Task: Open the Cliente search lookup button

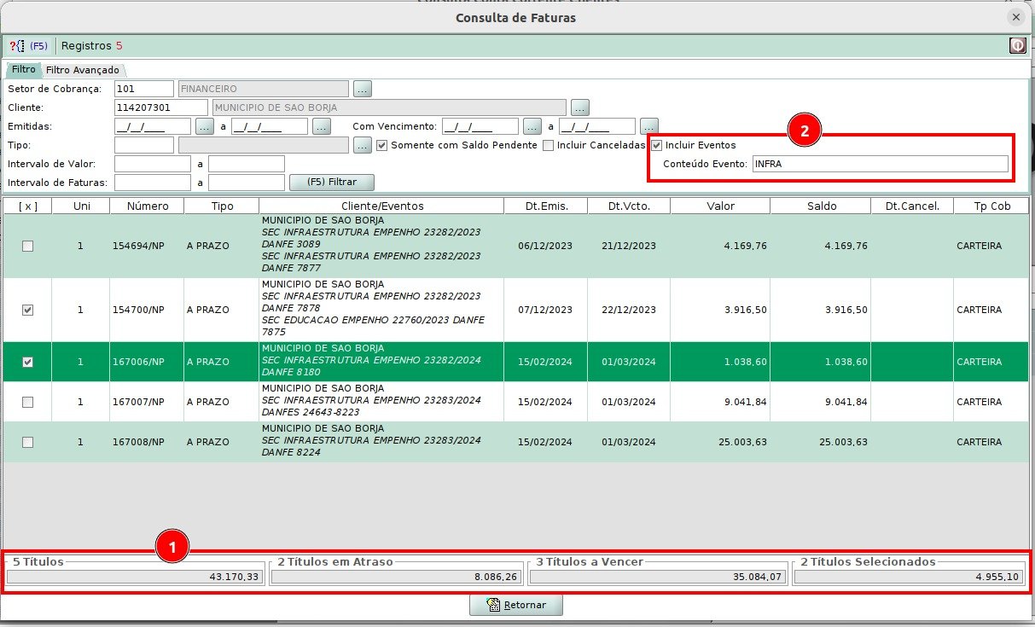Action: 580,107
